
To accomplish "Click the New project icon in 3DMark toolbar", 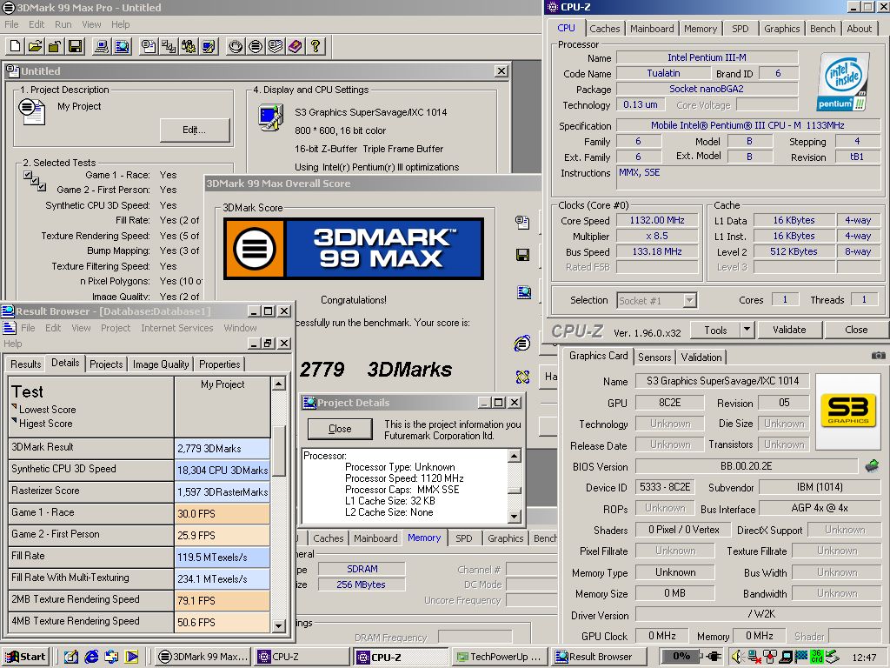I will coord(16,46).
